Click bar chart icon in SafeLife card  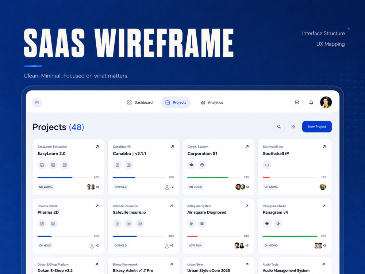click(x=128, y=224)
